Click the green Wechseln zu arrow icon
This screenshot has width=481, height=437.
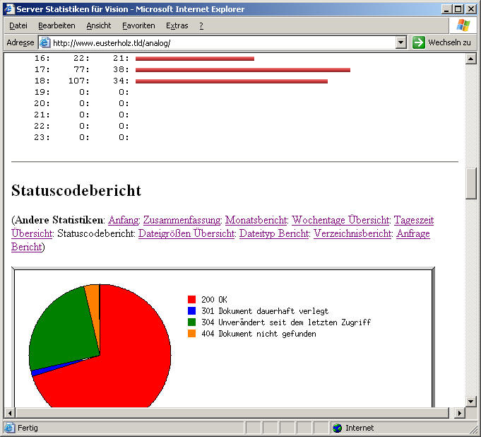pos(419,42)
